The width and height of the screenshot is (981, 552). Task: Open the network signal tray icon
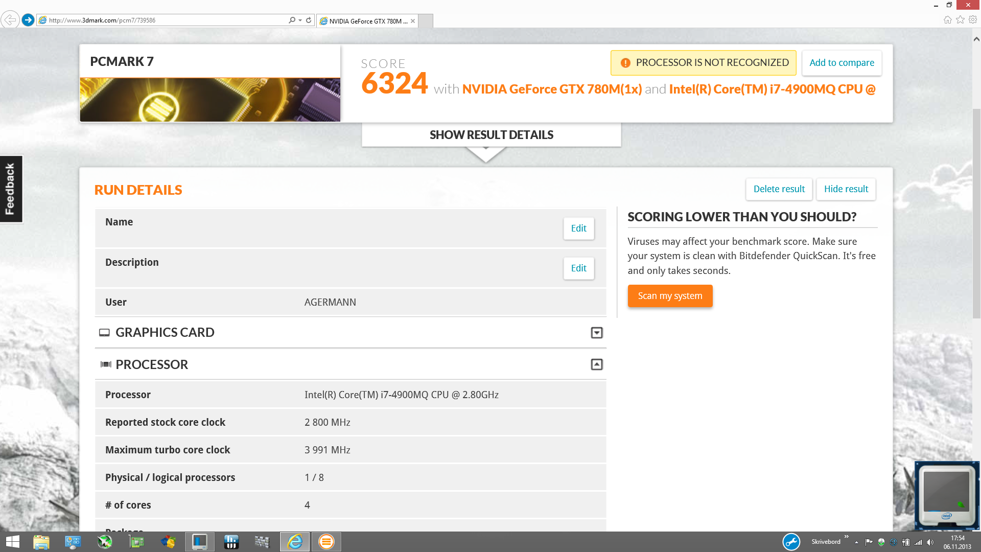918,542
